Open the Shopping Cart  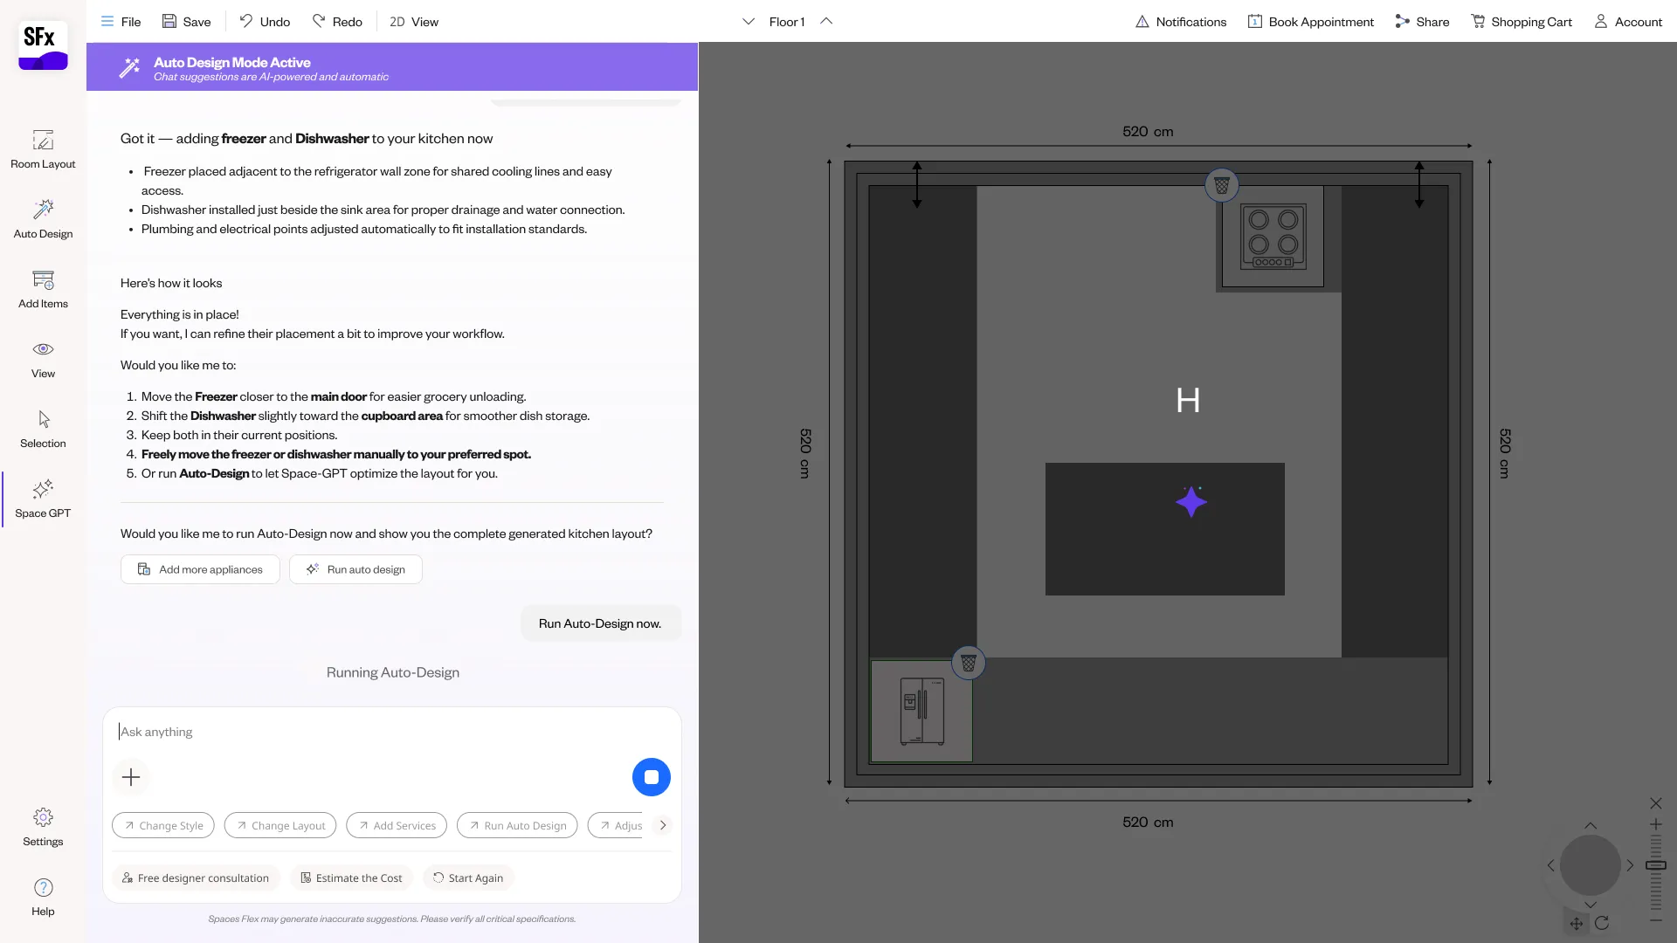[x=1522, y=22]
